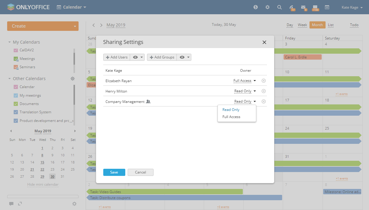Click the Add Groups button
The image size is (369, 210).
pos(162,57)
